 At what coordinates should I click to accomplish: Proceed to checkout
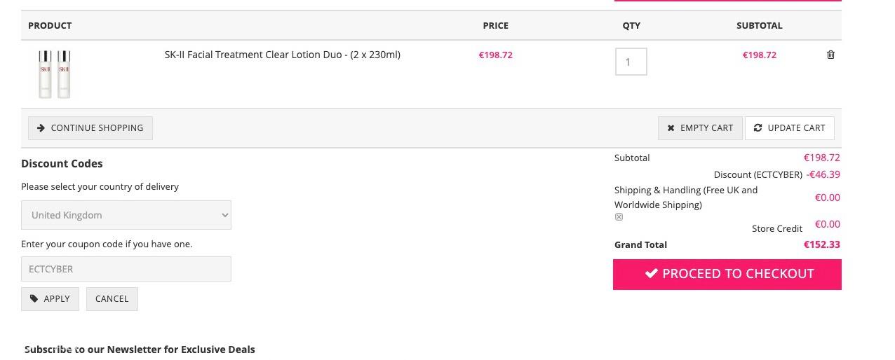point(727,274)
